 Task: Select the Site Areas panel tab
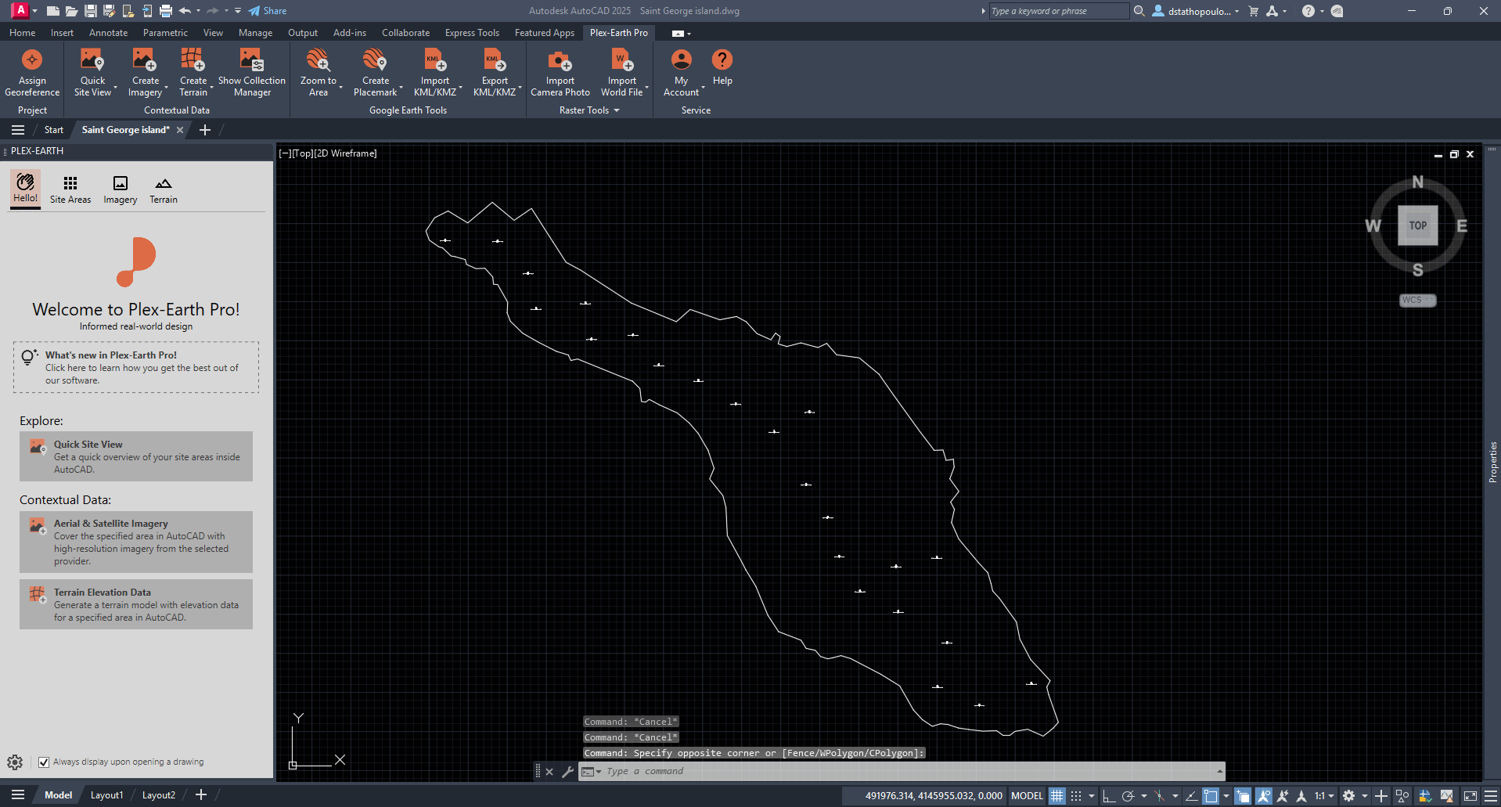[70, 190]
